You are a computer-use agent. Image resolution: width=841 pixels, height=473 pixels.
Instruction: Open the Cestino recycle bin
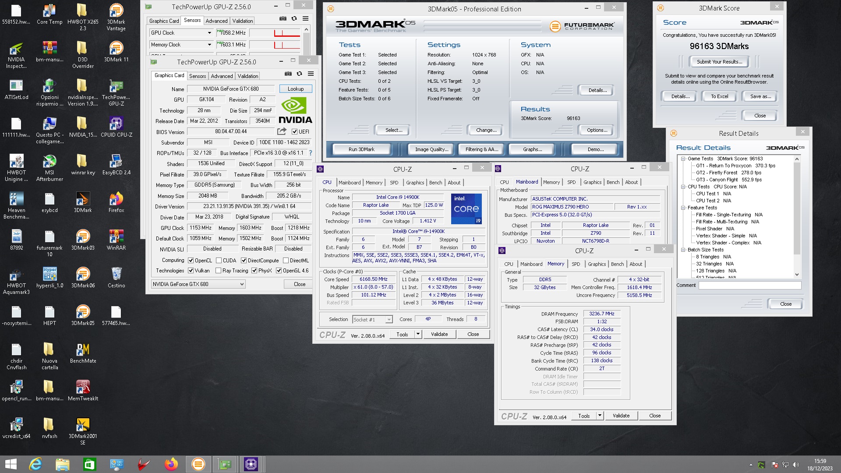[116, 278]
